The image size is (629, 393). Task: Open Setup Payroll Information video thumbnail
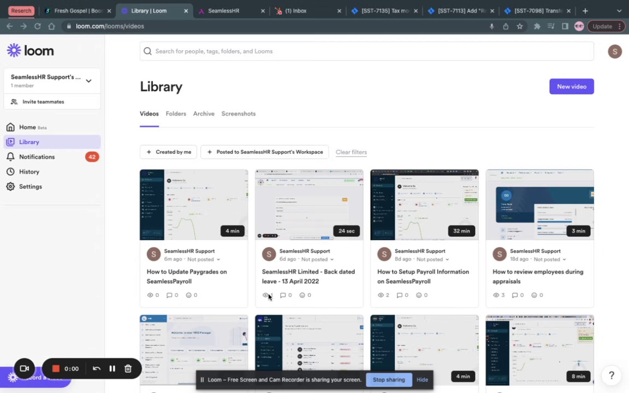click(424, 205)
